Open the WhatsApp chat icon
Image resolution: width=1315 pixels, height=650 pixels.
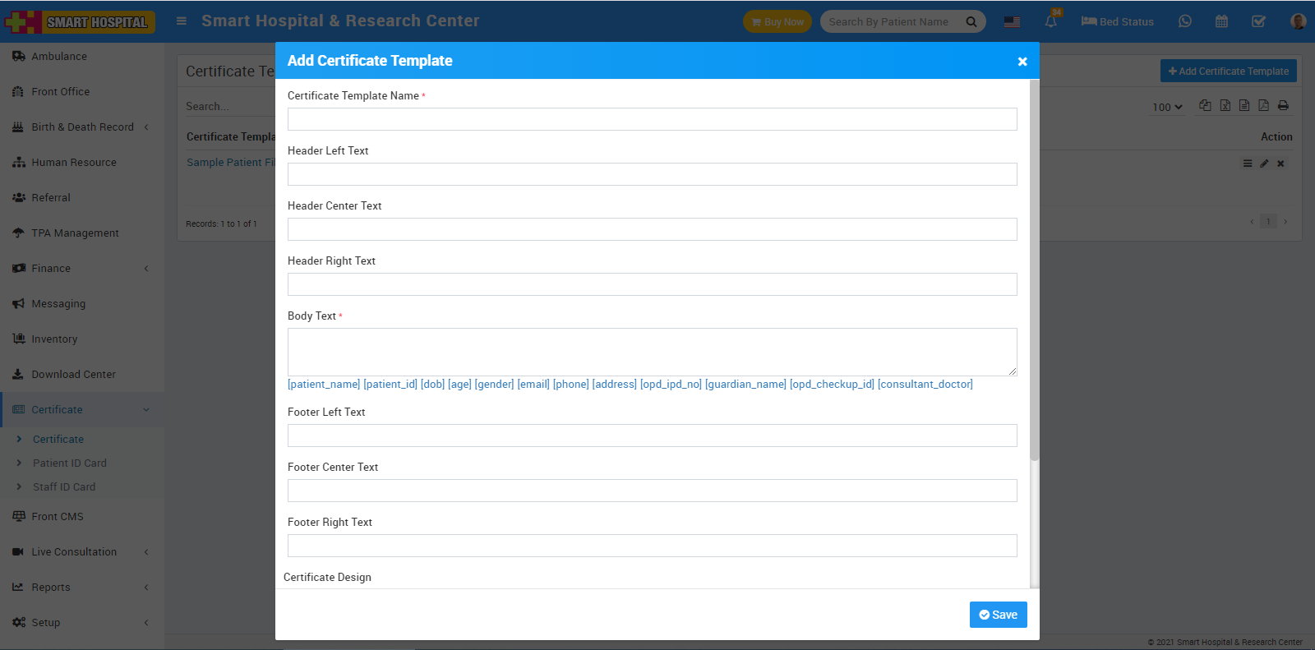pos(1184,21)
